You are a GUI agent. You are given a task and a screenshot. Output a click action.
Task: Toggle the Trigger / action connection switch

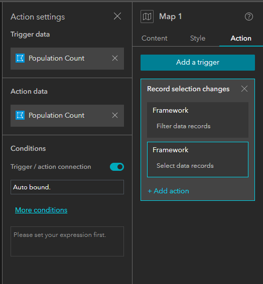point(117,167)
